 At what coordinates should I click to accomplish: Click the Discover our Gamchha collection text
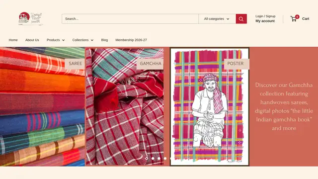pos(284,106)
